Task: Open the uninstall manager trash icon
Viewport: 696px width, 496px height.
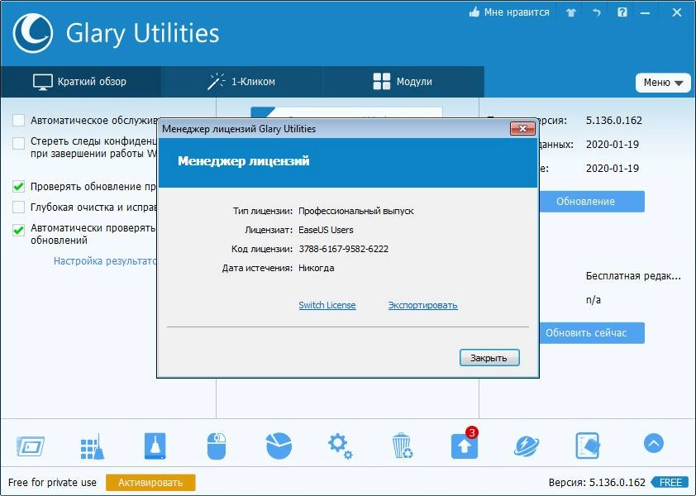Action: tap(403, 446)
